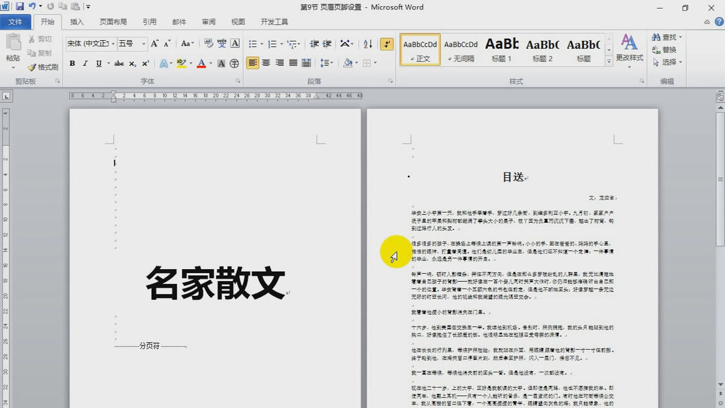Toggle bold formatting
This screenshot has width=725, height=408.
tap(72, 64)
